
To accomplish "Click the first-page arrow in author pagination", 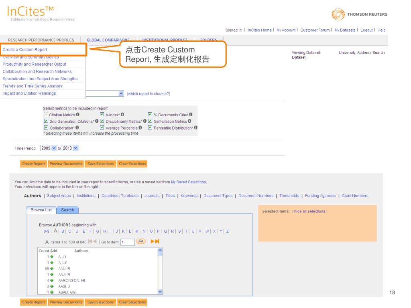I will pyautogui.click(x=90, y=241).
